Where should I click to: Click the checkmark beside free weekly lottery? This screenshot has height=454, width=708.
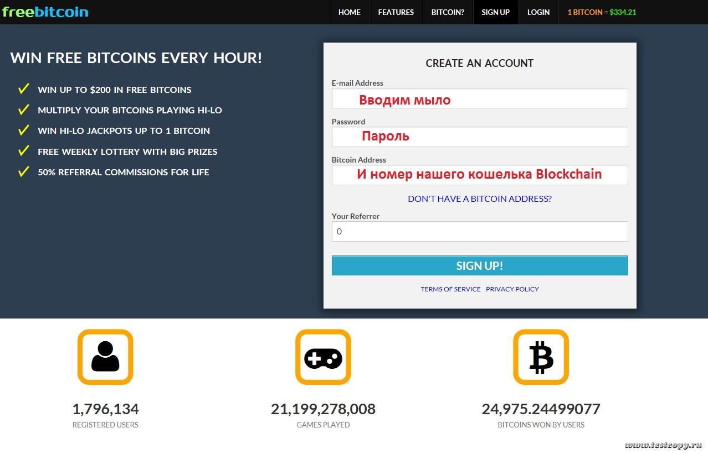click(23, 151)
